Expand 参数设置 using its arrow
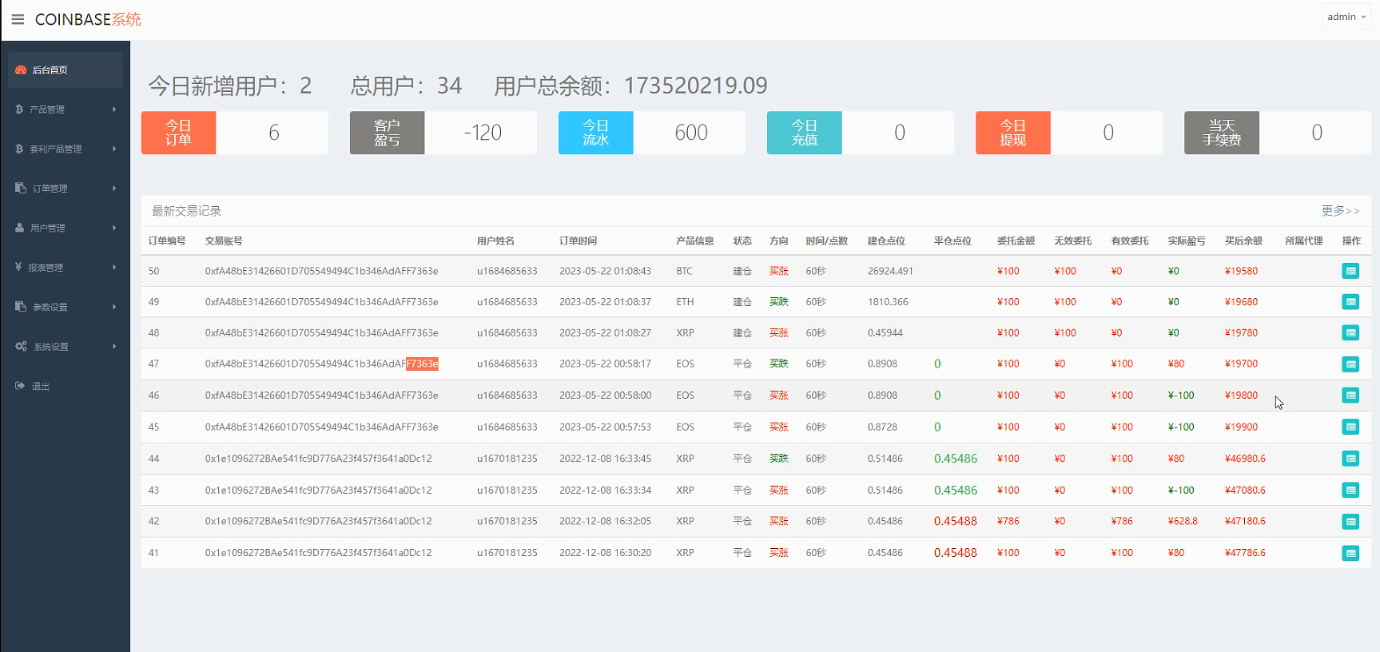Viewport: 1380px width, 652px height. pyautogui.click(x=114, y=307)
